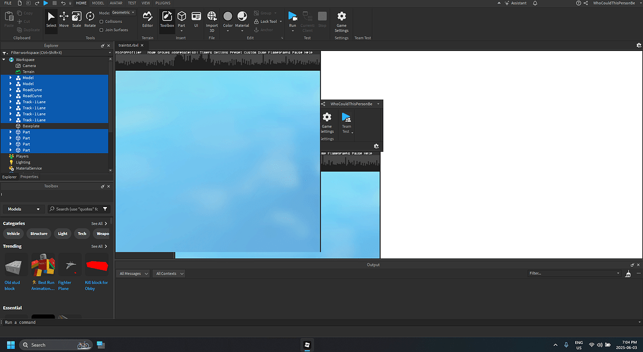The width and height of the screenshot is (643, 352).
Task: Switch to the PLUGINS ribbon tab
Action: coord(163,3)
